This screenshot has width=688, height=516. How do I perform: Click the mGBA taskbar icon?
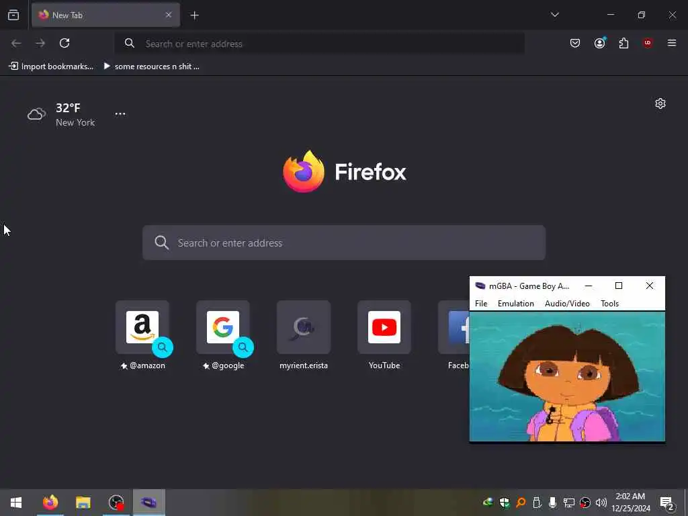coord(148,503)
